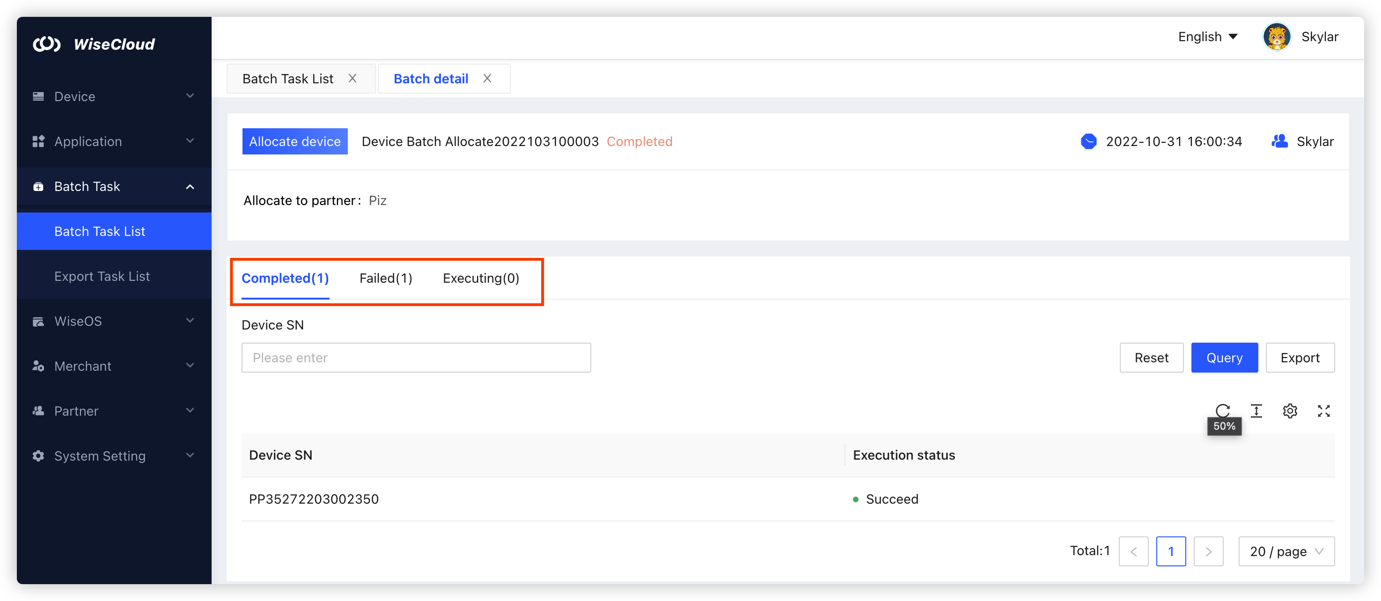Image resolution: width=1381 pixels, height=601 pixels.
Task: Close the Batch detail tab
Action: click(487, 78)
